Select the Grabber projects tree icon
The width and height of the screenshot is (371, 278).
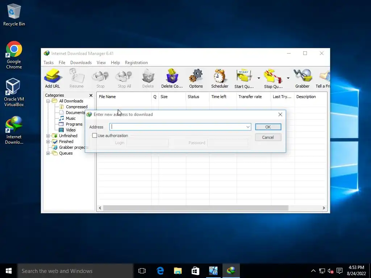(55, 147)
